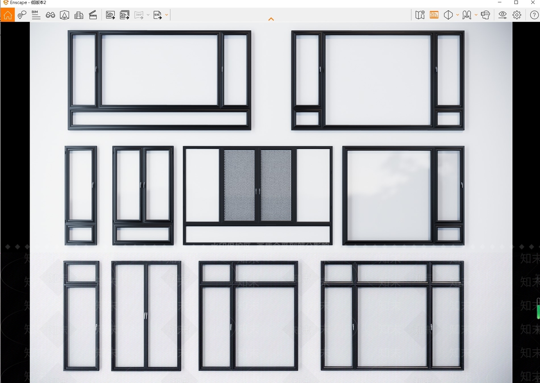Enable the VR headset mode
Viewport: 540px width, 383px height.
click(x=485, y=15)
